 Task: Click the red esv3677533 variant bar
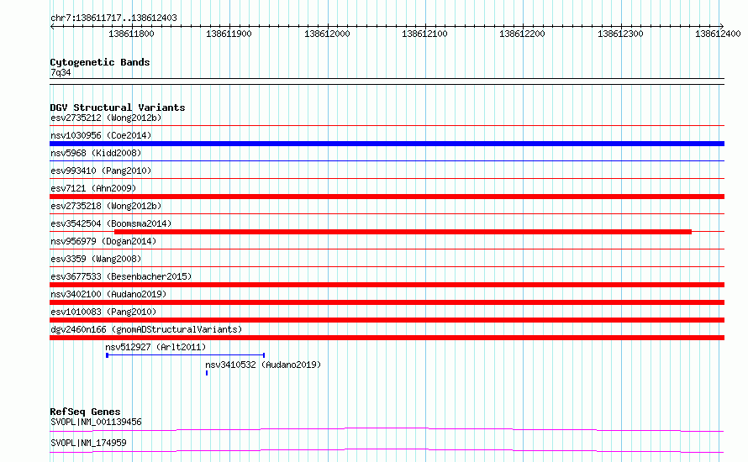387,285
